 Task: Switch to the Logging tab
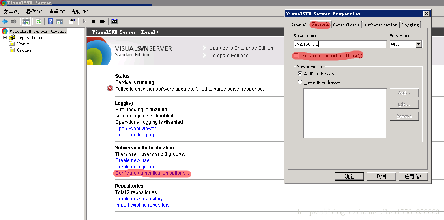410,25
